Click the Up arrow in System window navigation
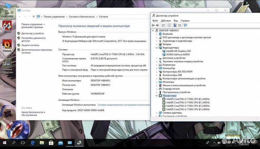260x149 pixels. click(x=34, y=17)
